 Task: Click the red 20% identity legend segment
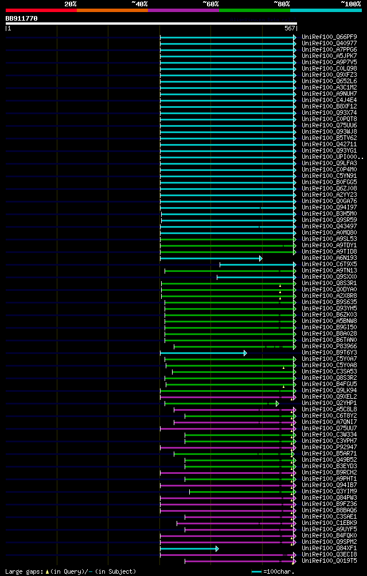41,10
